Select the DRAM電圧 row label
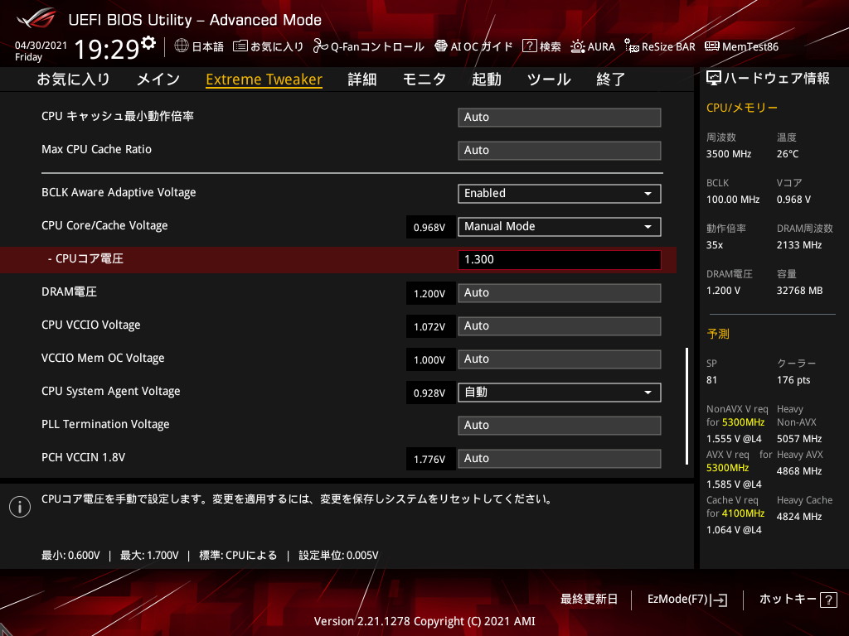 pos(69,292)
